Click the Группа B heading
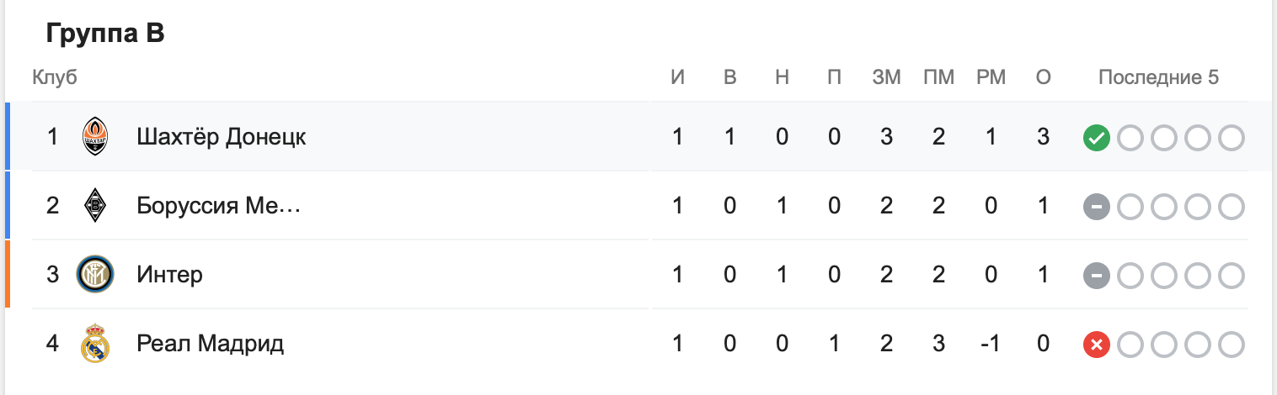 pos(105,34)
